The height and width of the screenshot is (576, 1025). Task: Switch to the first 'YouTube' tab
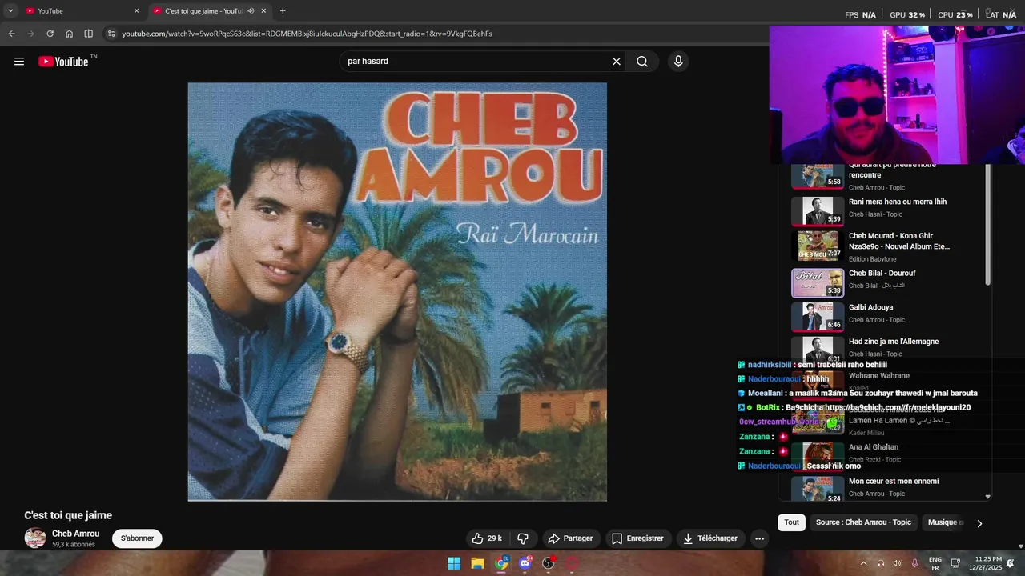80,11
